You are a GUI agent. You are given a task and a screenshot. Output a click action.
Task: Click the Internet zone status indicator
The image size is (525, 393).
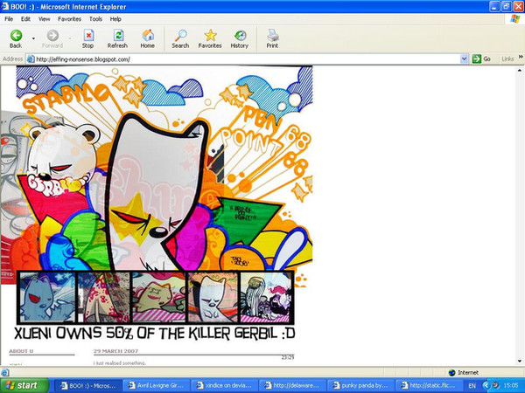point(464,372)
